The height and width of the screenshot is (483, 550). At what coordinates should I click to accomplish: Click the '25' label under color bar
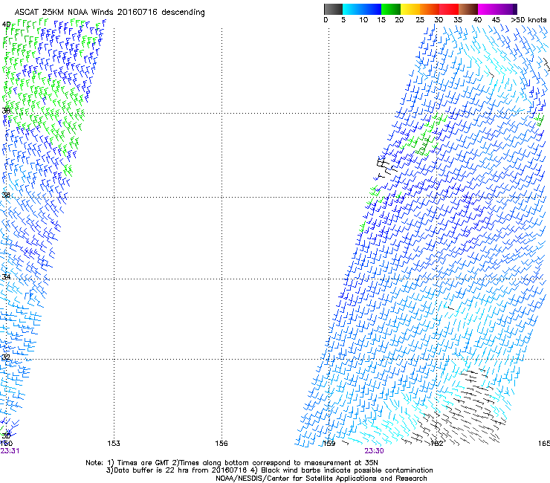[x=420, y=20]
